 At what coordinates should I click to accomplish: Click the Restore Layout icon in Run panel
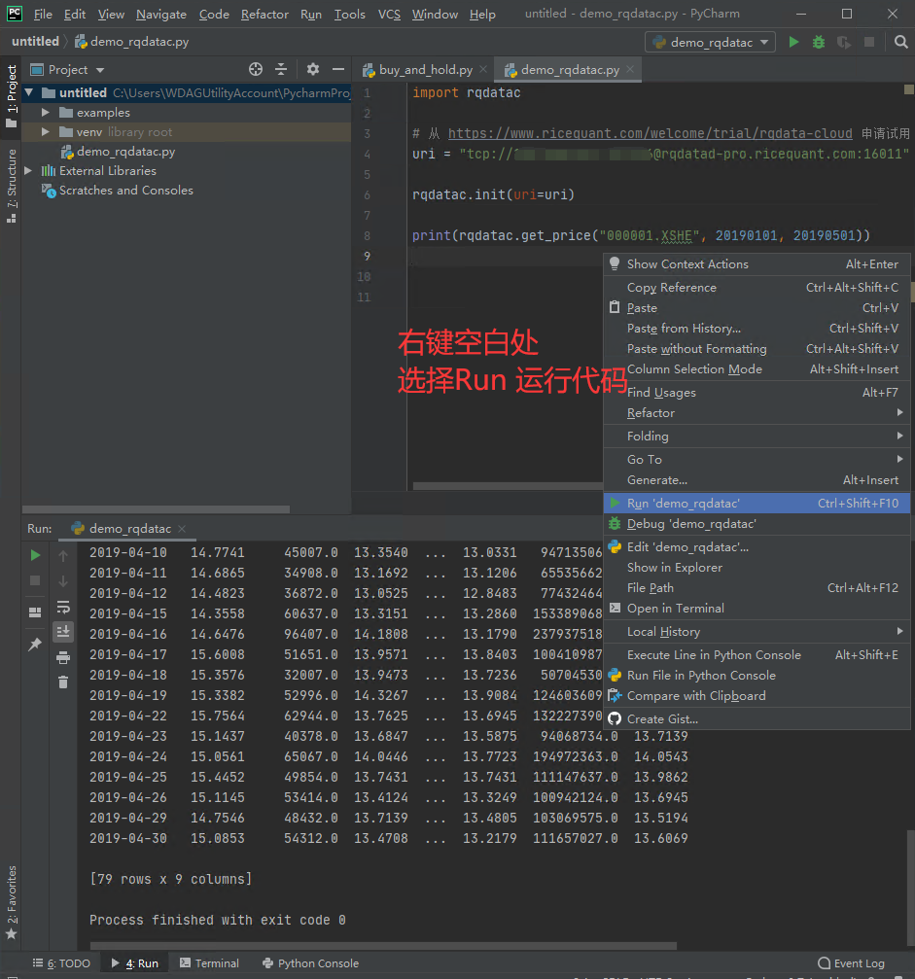[x=35, y=612]
